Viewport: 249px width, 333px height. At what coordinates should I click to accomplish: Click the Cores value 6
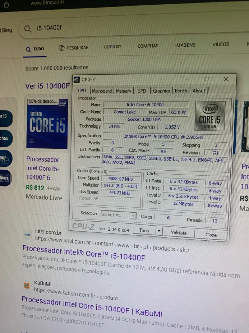click(168, 217)
